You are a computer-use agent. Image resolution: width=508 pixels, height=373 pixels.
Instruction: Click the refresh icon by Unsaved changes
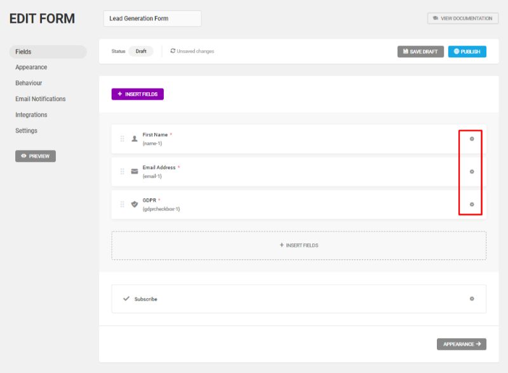[x=173, y=51]
